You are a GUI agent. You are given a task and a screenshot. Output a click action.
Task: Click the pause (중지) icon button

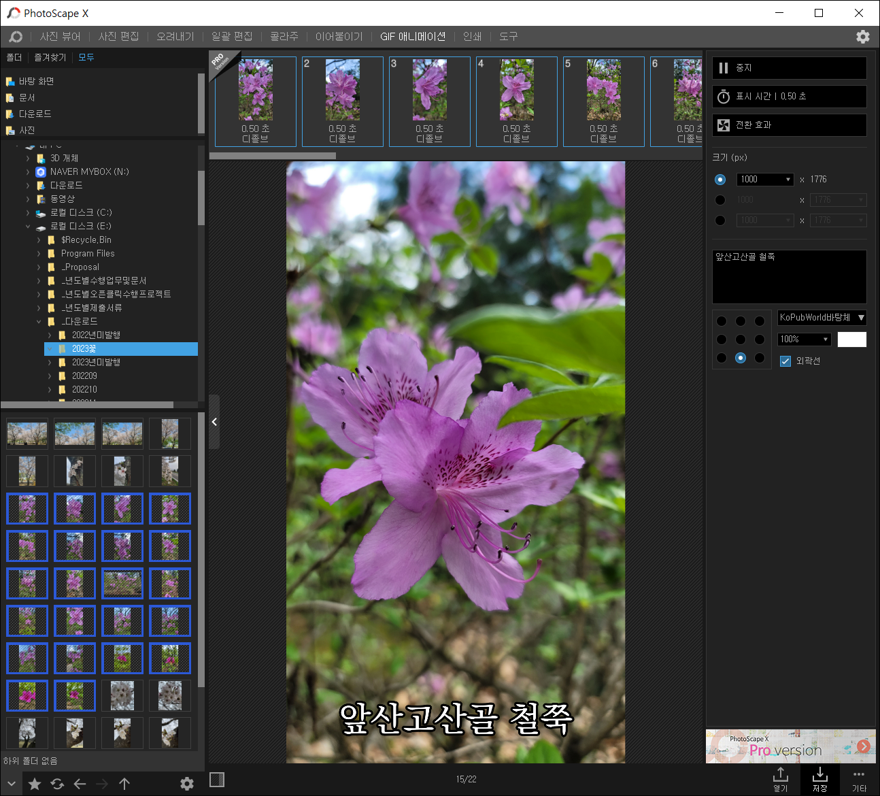(x=724, y=68)
